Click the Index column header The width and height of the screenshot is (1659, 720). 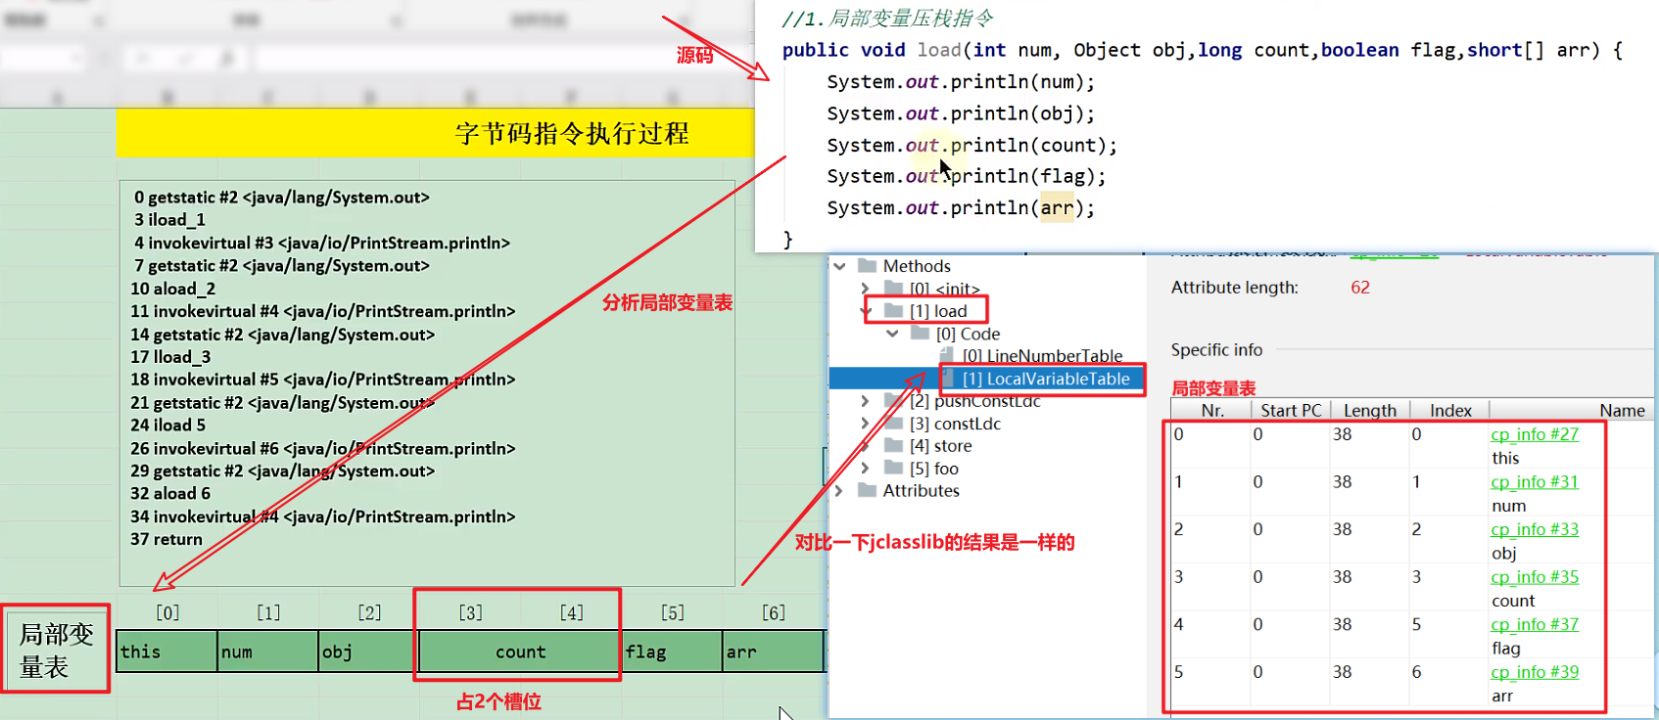(x=1449, y=411)
